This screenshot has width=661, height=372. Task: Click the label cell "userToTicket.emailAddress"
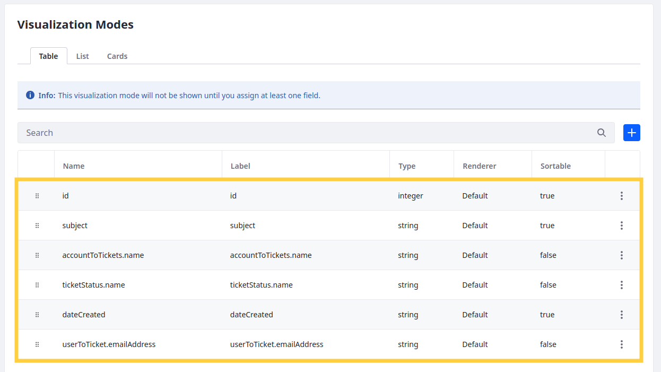coord(276,344)
